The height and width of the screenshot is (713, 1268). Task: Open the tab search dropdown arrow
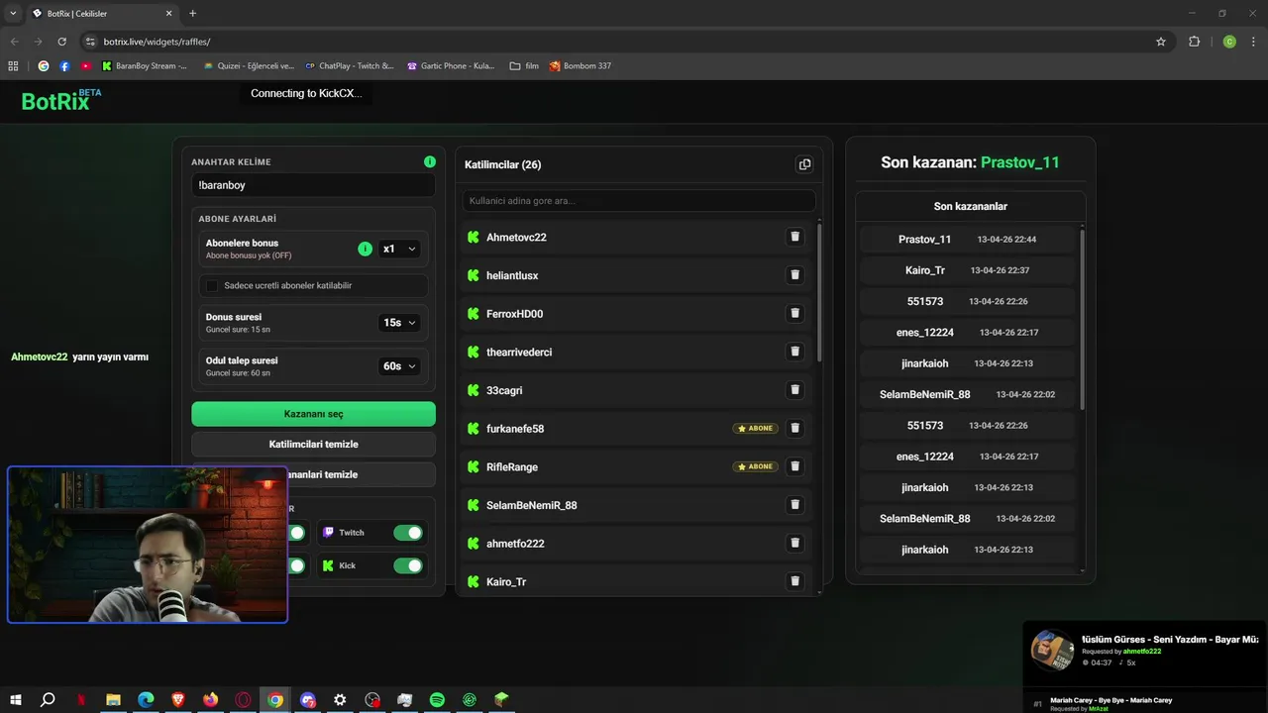[x=13, y=13]
